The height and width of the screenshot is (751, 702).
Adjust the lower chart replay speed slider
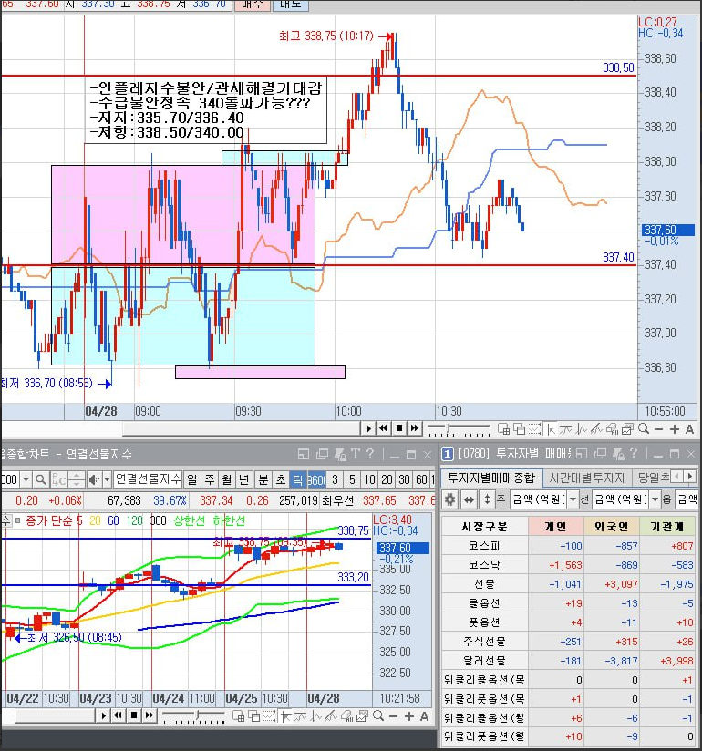(193, 716)
